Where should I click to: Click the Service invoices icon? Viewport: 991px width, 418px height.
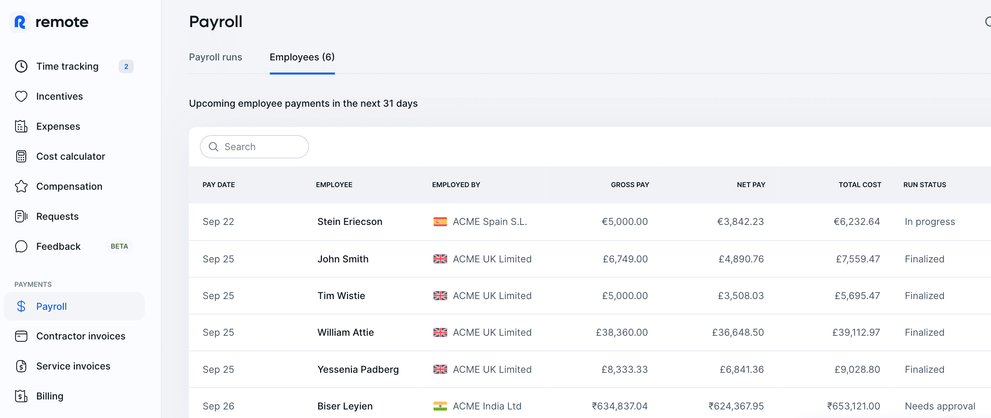[x=21, y=366]
